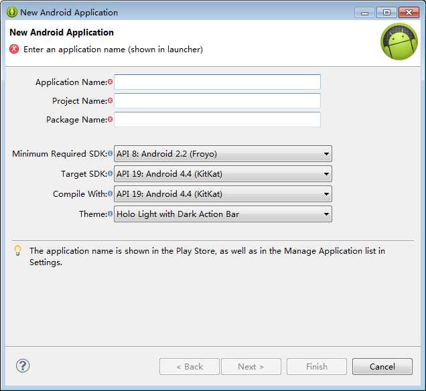Click the error marker next to Project Name
Image resolution: width=426 pixels, height=391 pixels.
[110, 100]
